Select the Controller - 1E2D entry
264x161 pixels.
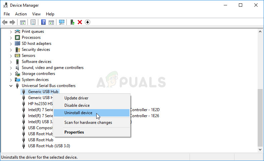(x=145, y=110)
